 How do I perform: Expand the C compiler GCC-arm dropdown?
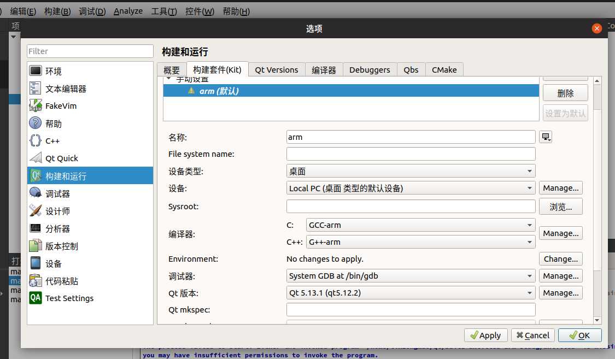[420, 225]
